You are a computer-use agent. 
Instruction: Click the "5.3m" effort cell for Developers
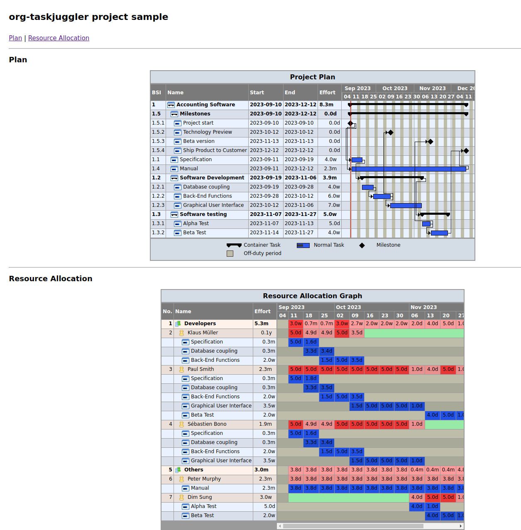265,324
